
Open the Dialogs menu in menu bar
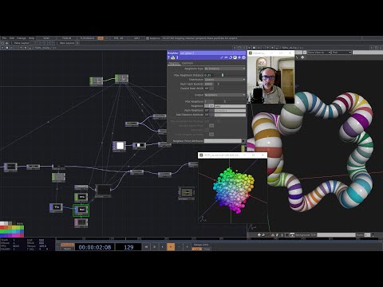tap(22, 38)
